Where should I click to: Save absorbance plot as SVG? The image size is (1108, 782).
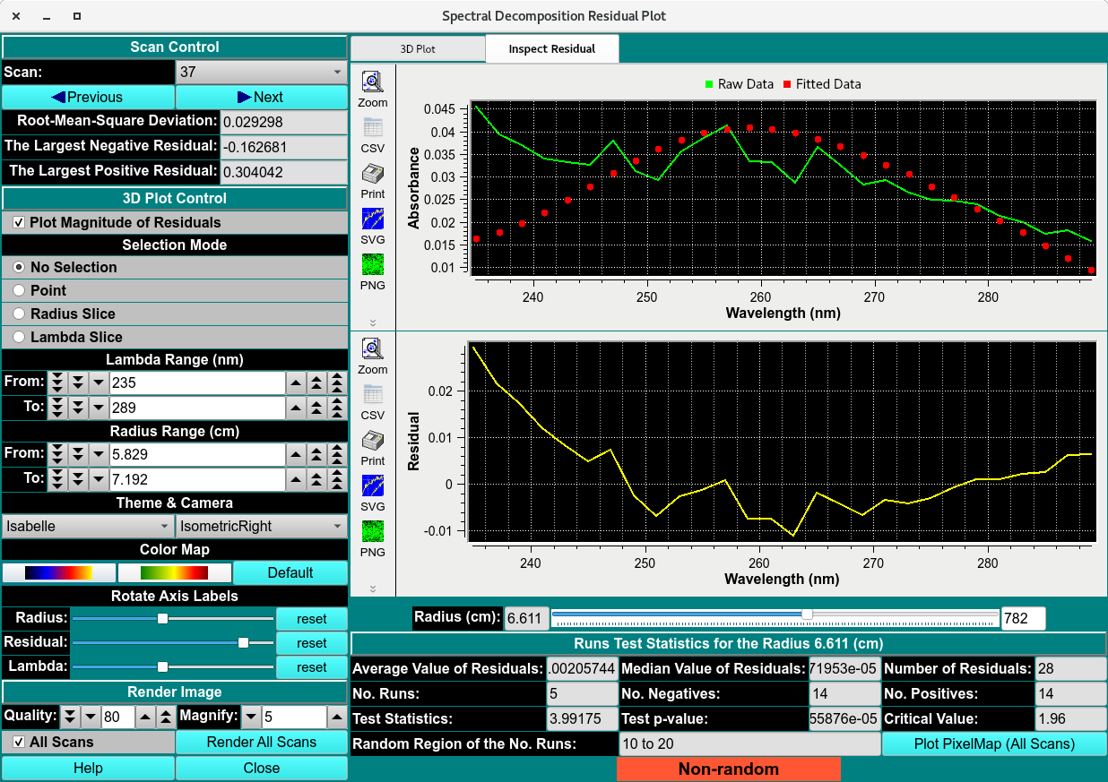pos(373,219)
